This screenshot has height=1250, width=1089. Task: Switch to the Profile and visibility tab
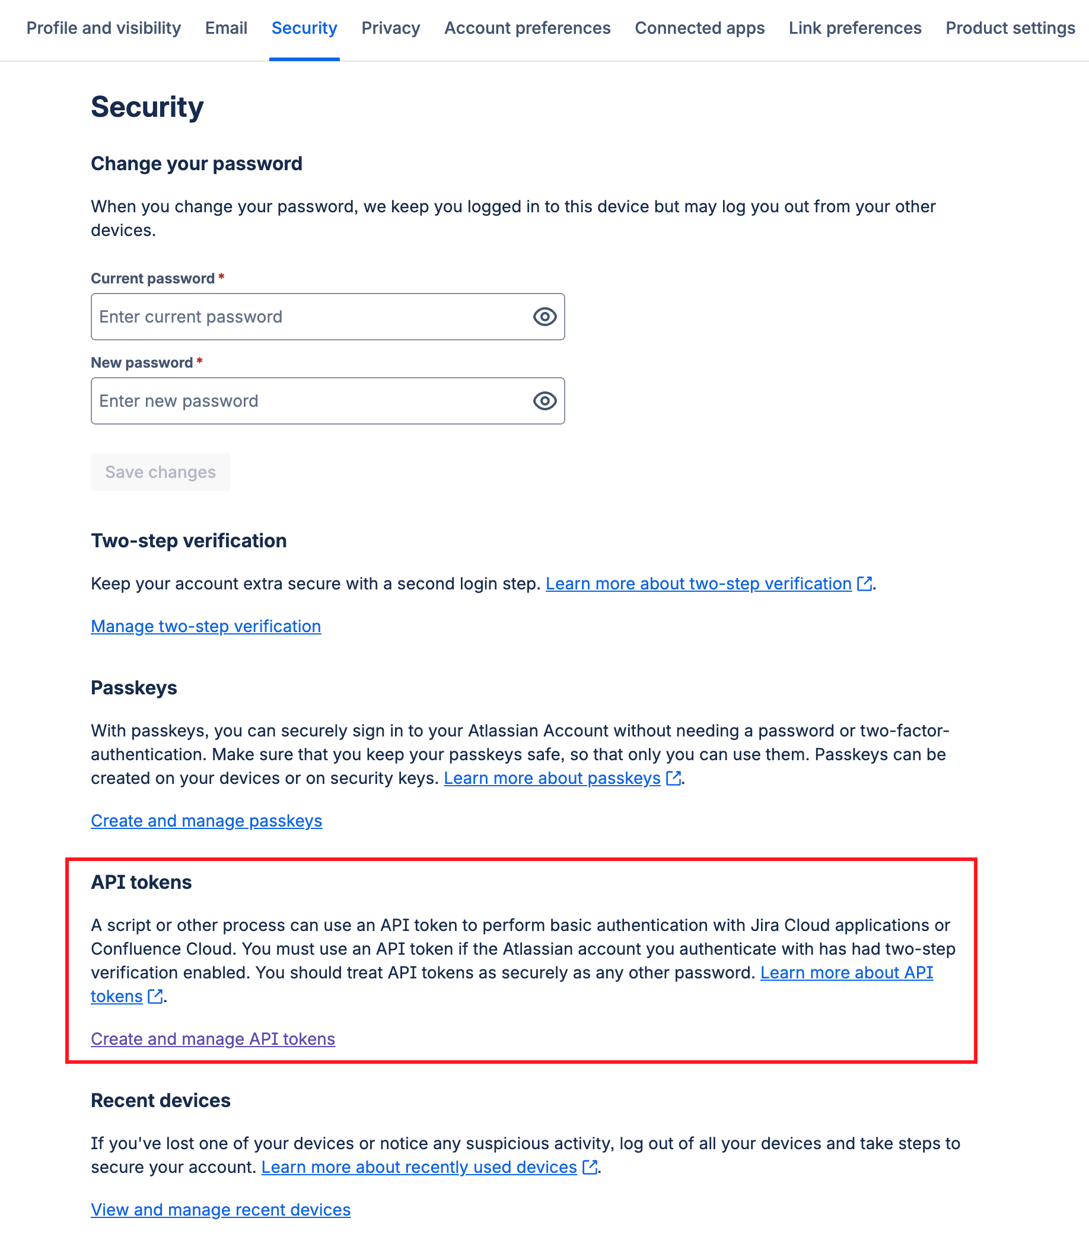tap(103, 28)
